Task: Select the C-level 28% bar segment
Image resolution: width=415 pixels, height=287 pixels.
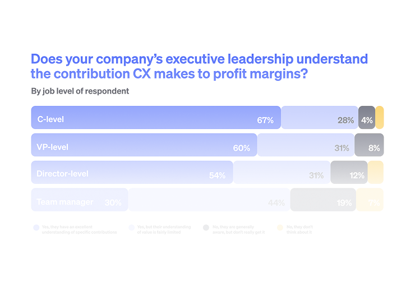Action: click(x=319, y=118)
